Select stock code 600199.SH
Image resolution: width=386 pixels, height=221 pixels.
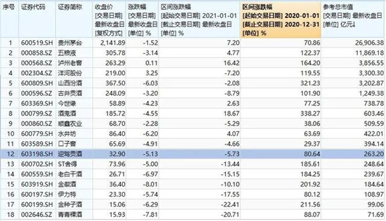click(37, 204)
